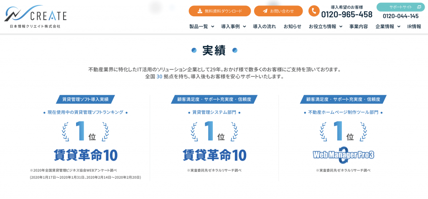Click 導入希望のお客様 label
The image size is (428, 199).
tap(346, 7)
